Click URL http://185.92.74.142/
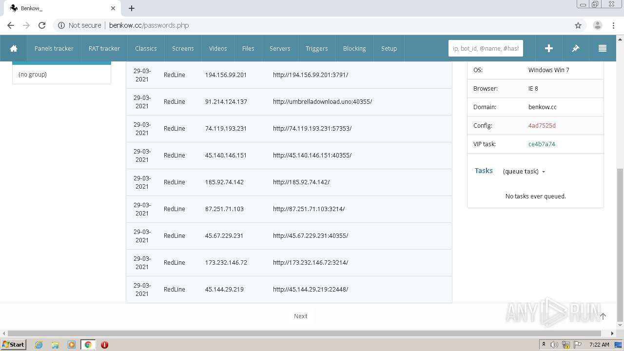Image resolution: width=624 pixels, height=351 pixels. [301, 182]
